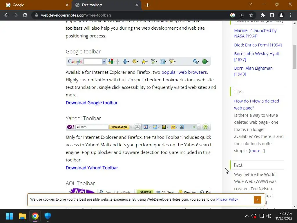Open Died: Enrico Fermi [1954] link
The width and height of the screenshot is (297, 223).
pyautogui.click(x=258, y=45)
